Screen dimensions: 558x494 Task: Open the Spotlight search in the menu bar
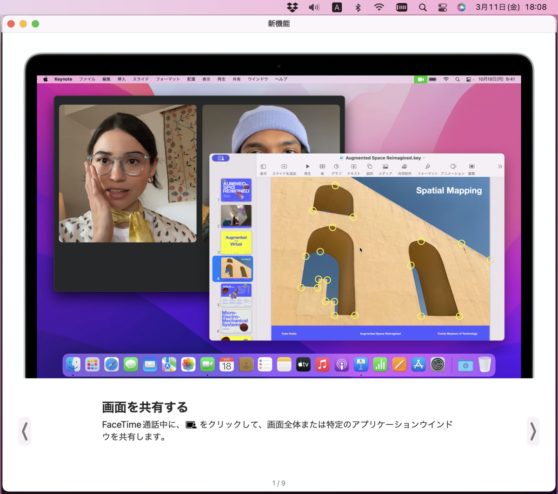[x=422, y=7]
